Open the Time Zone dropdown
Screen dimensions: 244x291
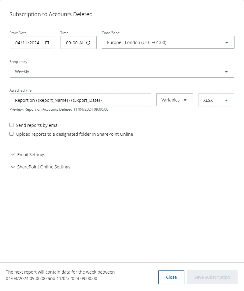point(168,42)
